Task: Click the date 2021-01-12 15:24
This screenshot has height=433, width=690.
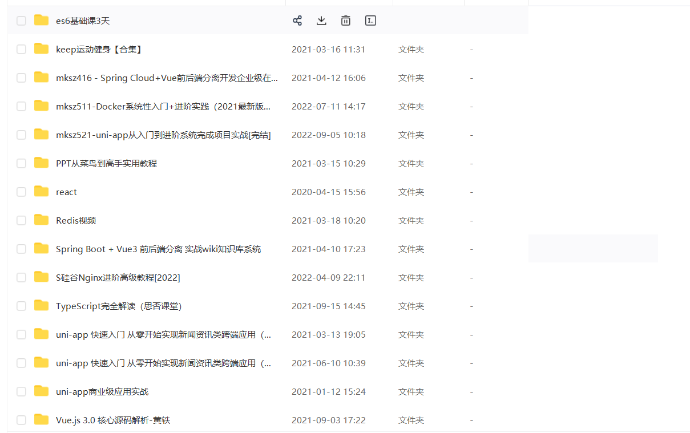Action: coord(329,392)
